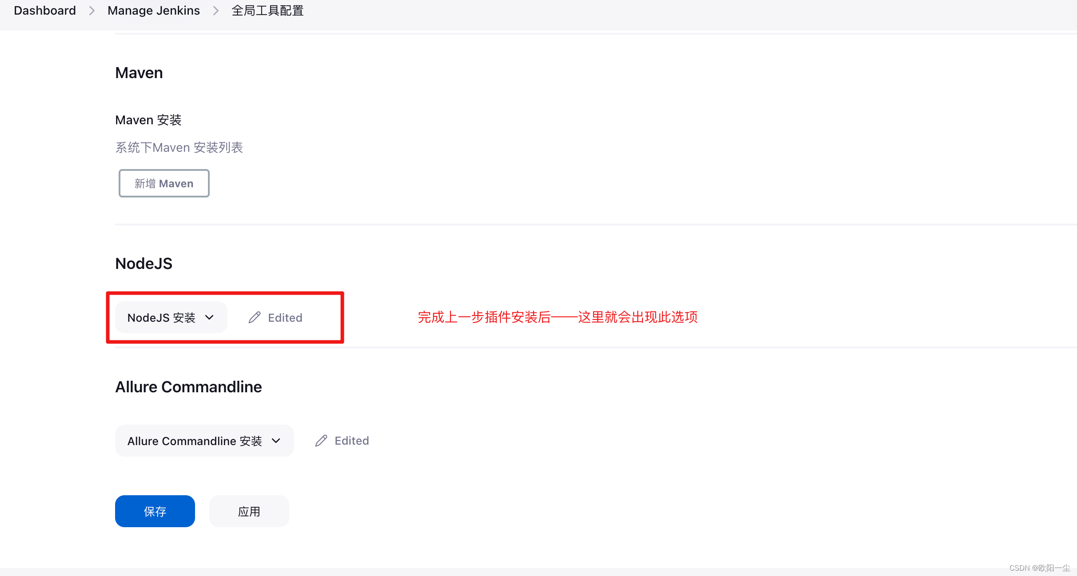Click the Allure Commandline section heading
Image resolution: width=1077 pixels, height=576 pixels.
[x=188, y=387]
